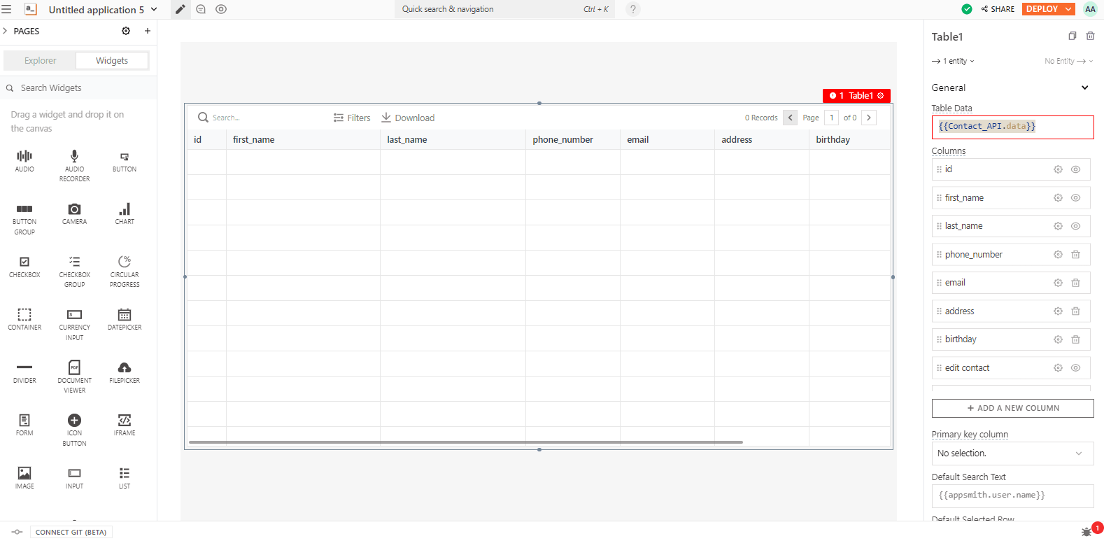Delete the phone_number column
This screenshot has width=1104, height=541.
(1076, 255)
